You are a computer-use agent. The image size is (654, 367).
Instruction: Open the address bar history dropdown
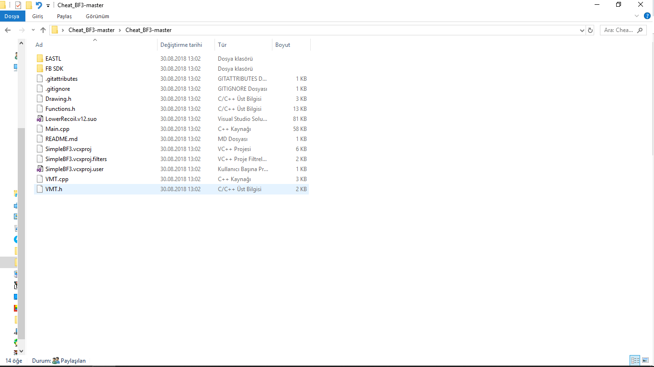pyautogui.click(x=582, y=30)
